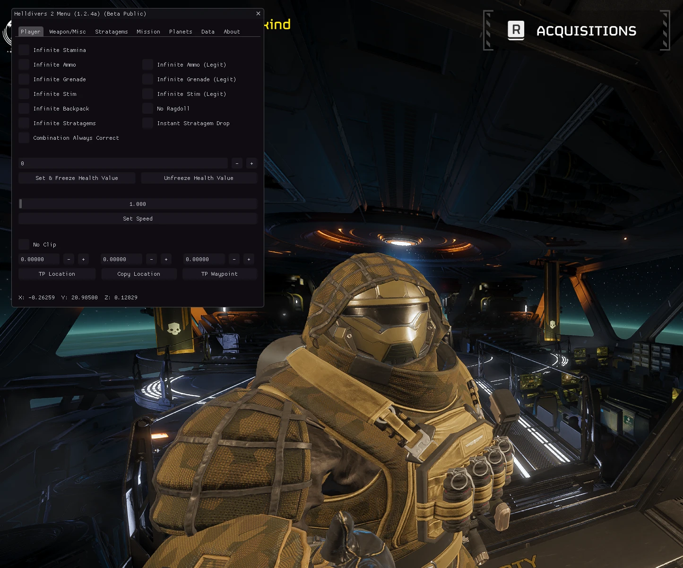
Task: Click the first teleport coordinate field
Action: point(39,259)
